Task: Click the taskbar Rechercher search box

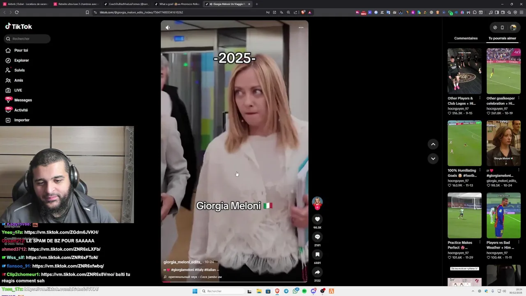Action: (222, 291)
